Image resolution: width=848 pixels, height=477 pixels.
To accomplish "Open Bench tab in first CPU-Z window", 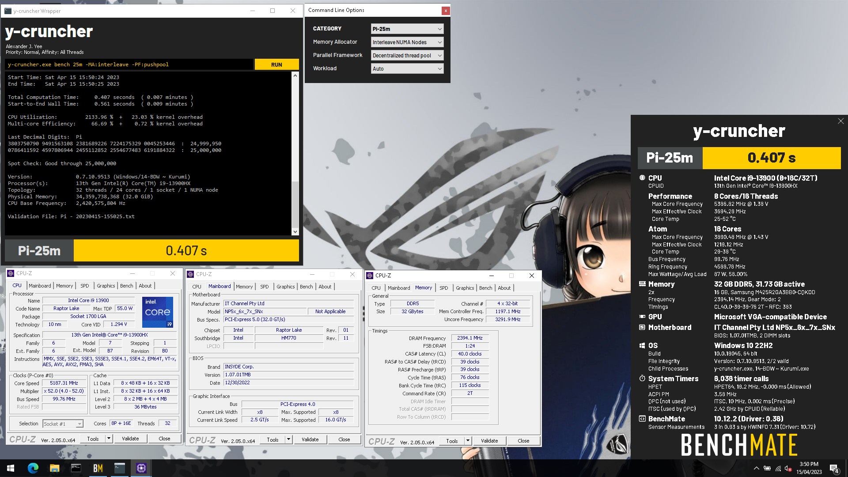I will coord(127,286).
